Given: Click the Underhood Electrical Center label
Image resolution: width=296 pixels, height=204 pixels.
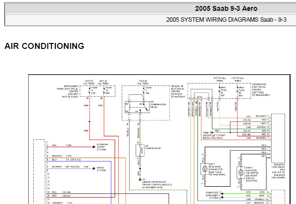Looking at the screenshot, I should (x=260, y=90).
